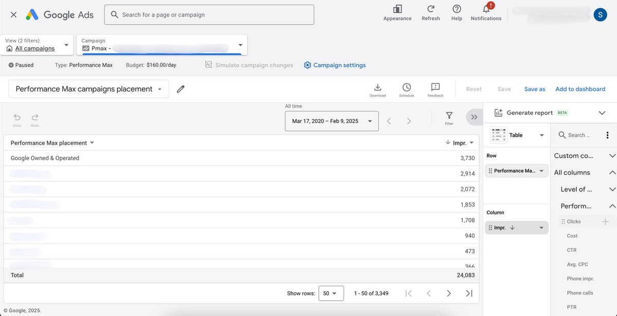Click Add to dashboard
Image resolution: width=617 pixels, height=316 pixels.
580,89
